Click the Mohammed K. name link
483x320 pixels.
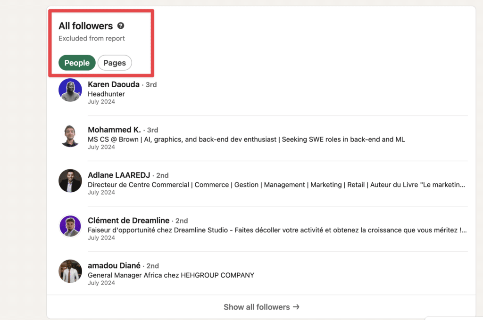tap(114, 130)
